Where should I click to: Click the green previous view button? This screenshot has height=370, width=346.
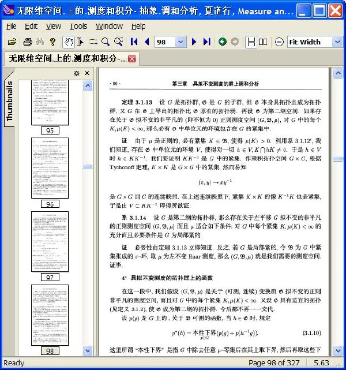pos(222,42)
